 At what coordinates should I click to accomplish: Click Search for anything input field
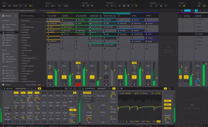[32, 16]
